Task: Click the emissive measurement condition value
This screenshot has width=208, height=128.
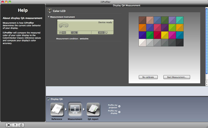Action: (84, 39)
